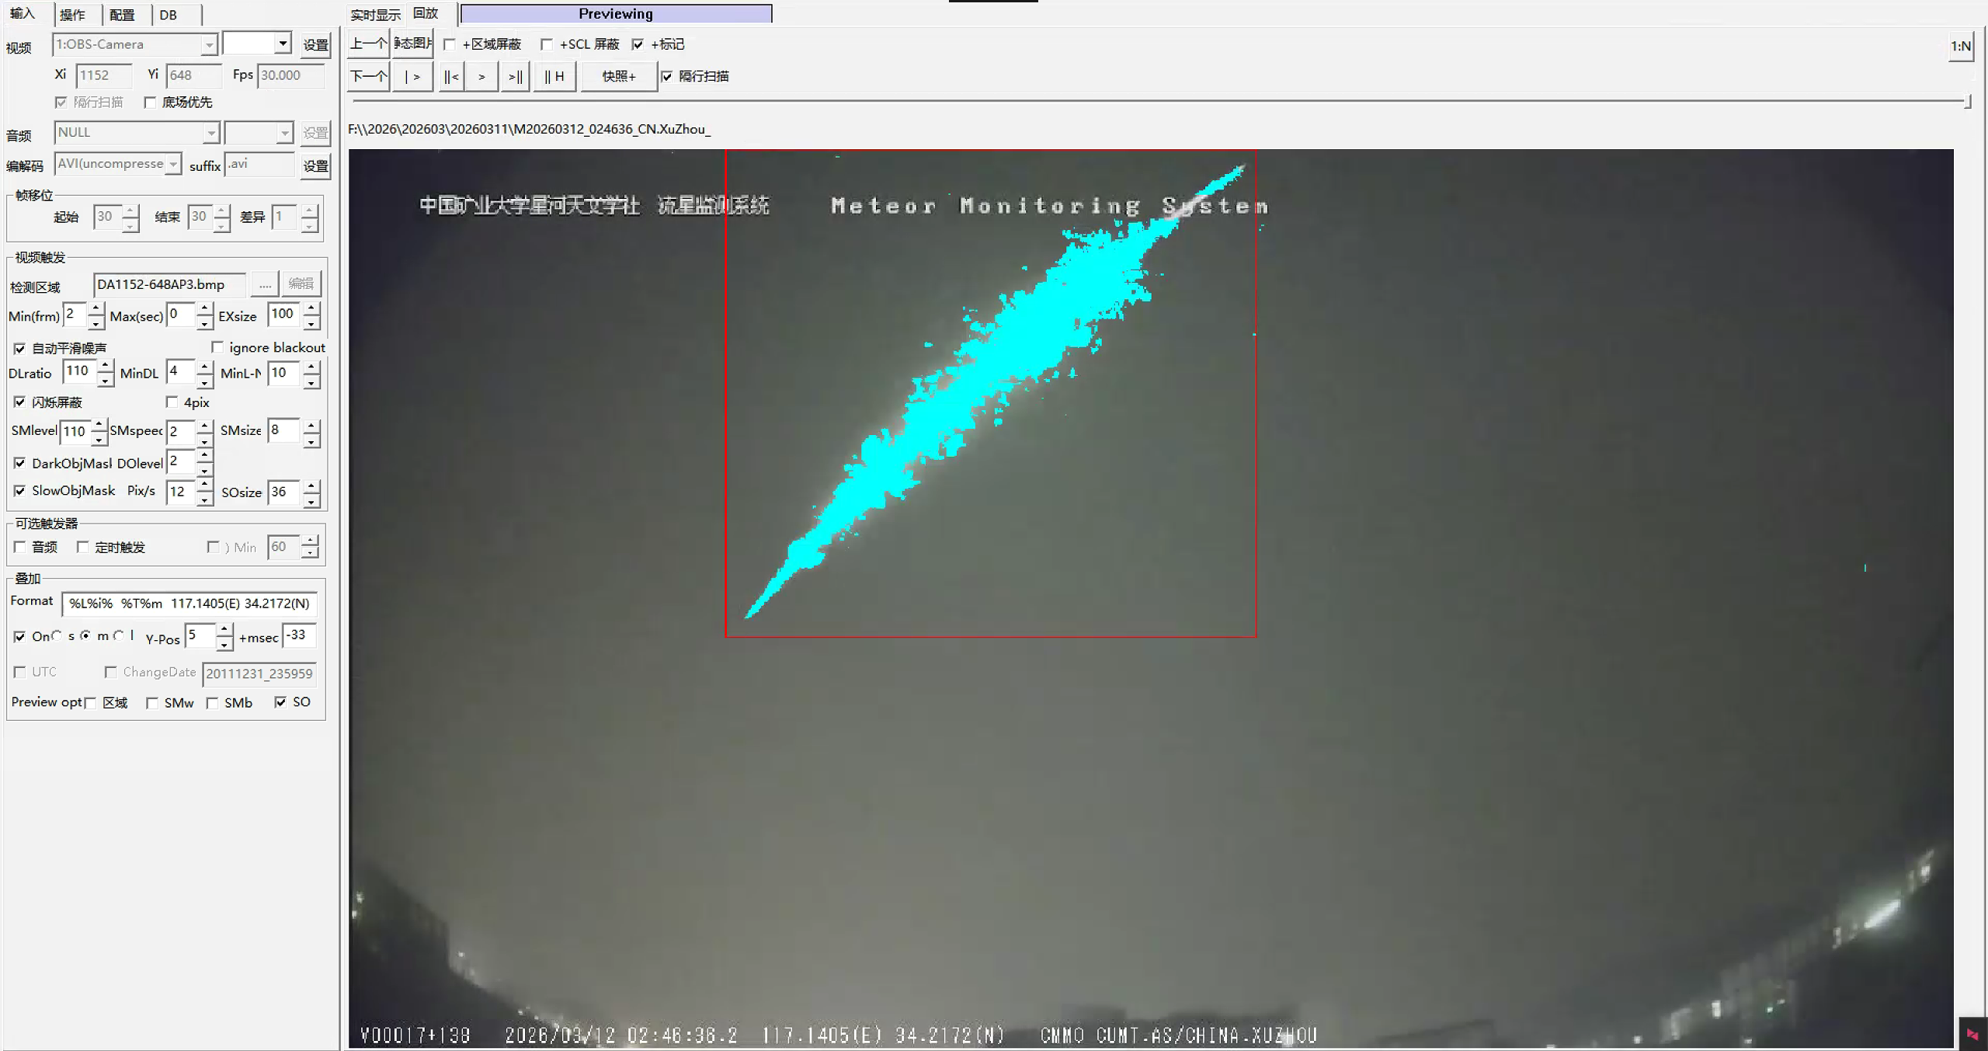
Task: Click the '| >' play button
Action: pos(412,76)
